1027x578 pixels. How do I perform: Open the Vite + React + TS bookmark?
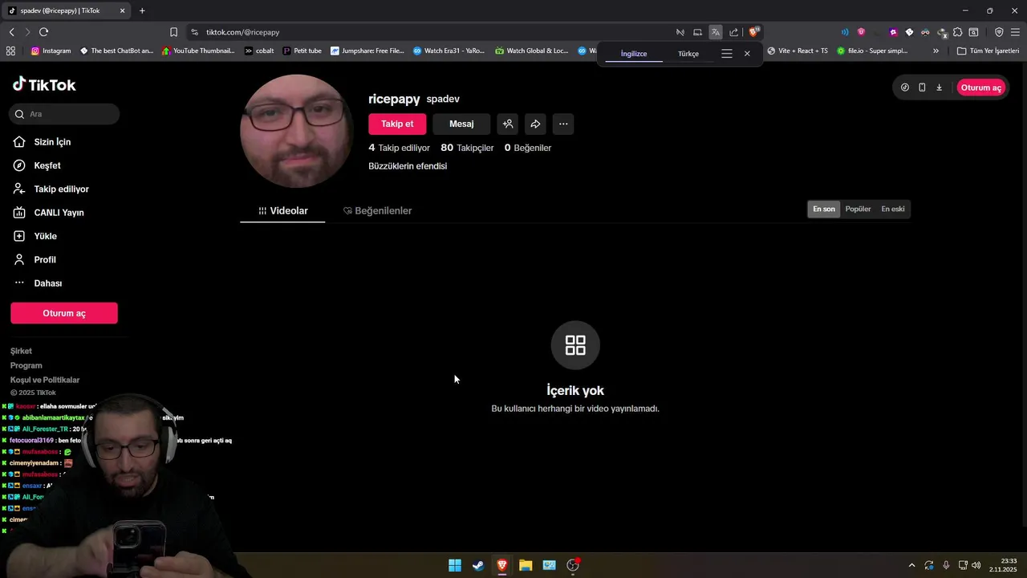point(798,51)
